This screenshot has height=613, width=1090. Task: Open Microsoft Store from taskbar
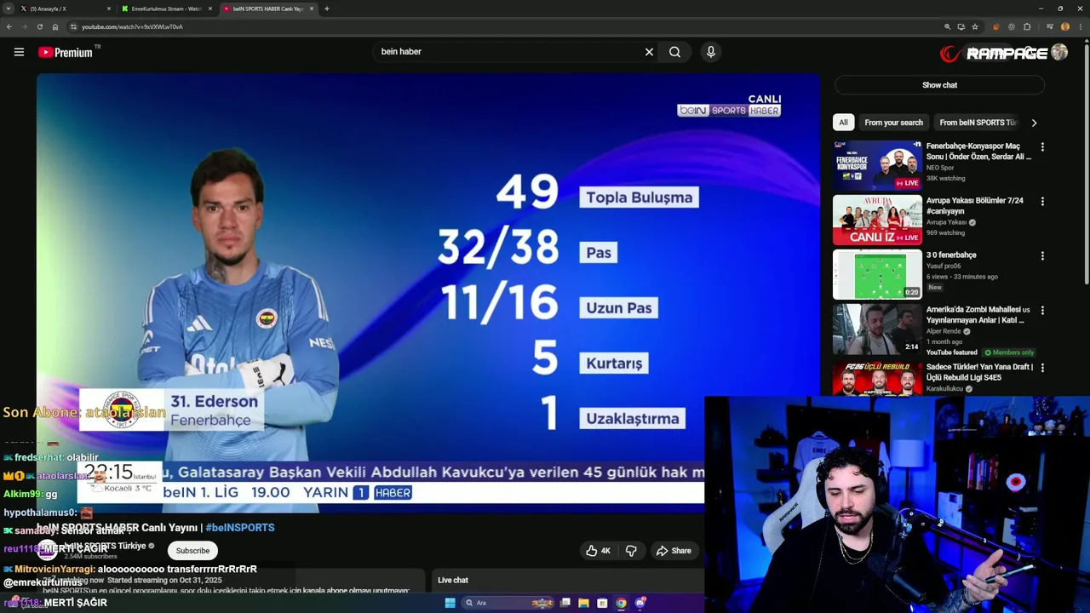pos(602,603)
